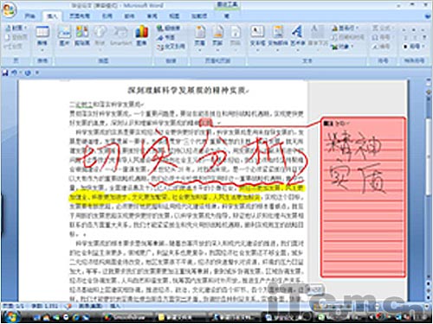Open word count from status bar 字数
The width and height of the screenshot is (433, 324).
point(44,306)
